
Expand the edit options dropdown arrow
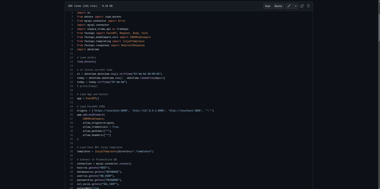point(296,6)
